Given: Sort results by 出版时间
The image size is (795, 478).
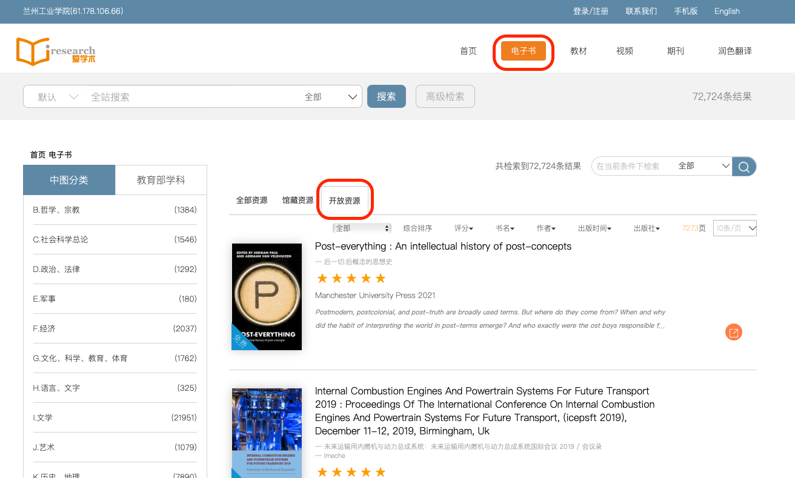Looking at the screenshot, I should point(594,228).
